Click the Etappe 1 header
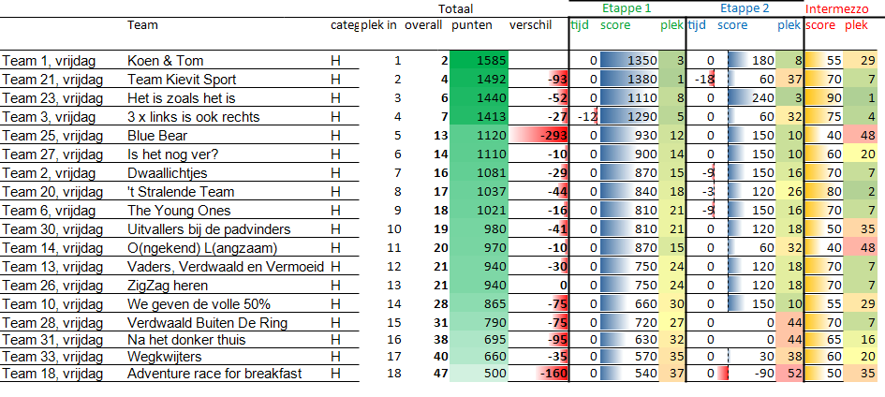This screenshot has width=885, height=397. click(x=627, y=7)
